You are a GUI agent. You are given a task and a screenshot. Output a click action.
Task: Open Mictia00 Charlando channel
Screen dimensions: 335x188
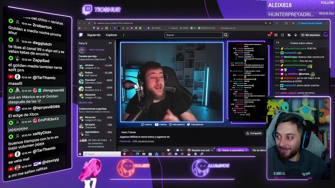click(96, 126)
